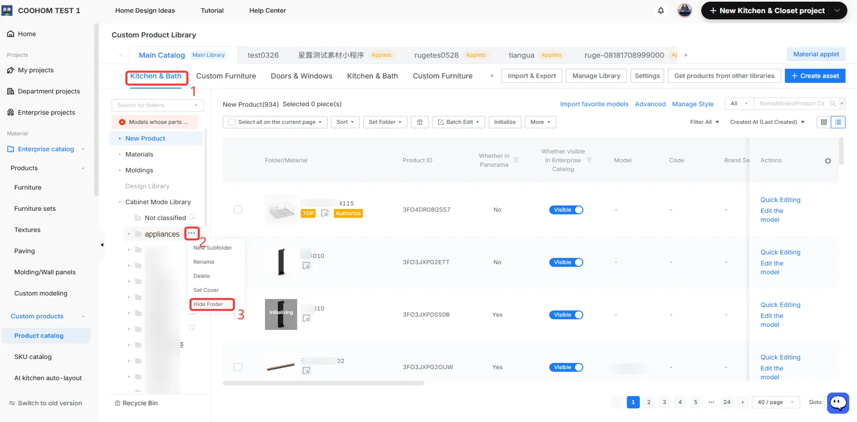Toggle Visible switch for 3FO4DR08GS57

click(566, 210)
